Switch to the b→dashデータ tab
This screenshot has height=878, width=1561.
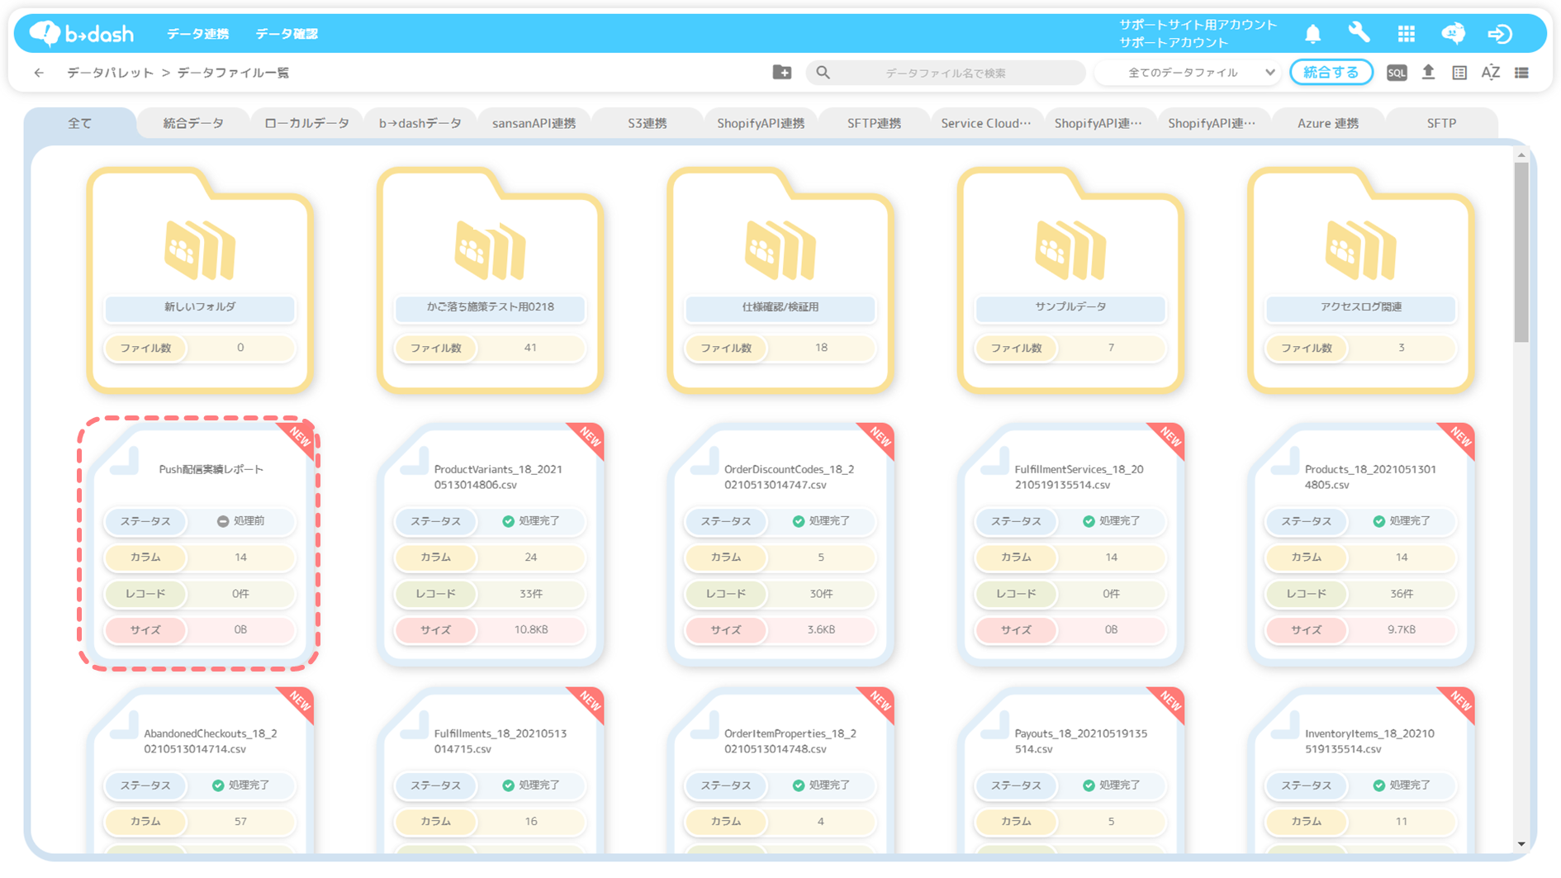pos(420,123)
